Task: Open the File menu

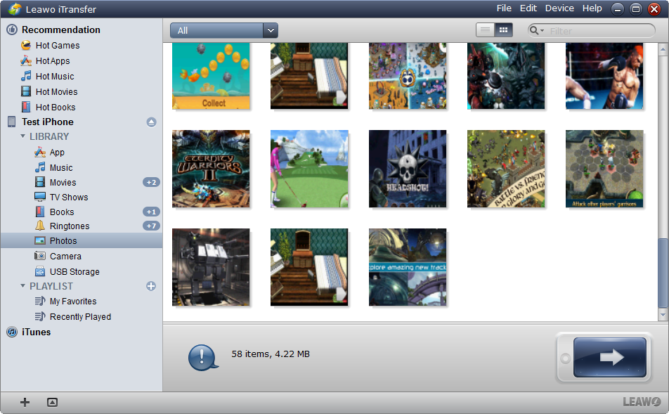Action: tap(504, 8)
